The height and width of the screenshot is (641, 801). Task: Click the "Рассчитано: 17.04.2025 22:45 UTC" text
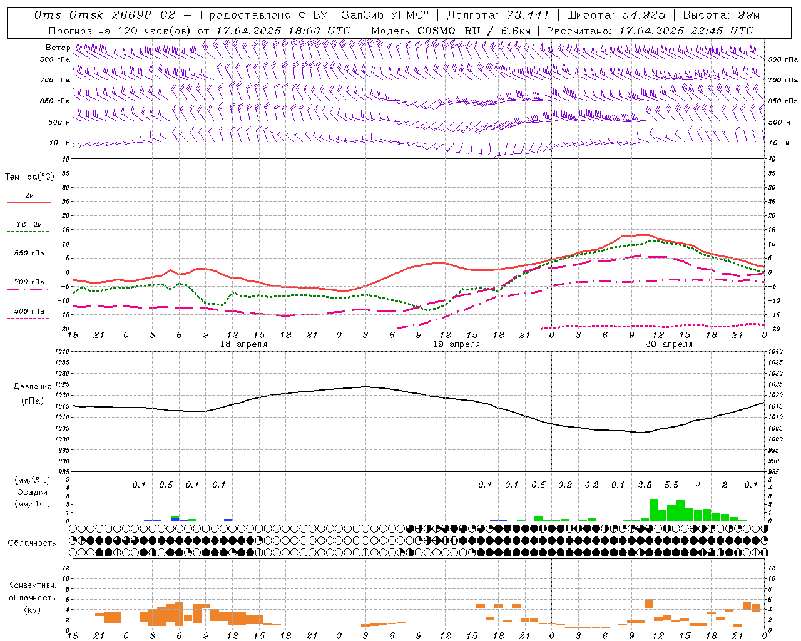tap(650, 31)
